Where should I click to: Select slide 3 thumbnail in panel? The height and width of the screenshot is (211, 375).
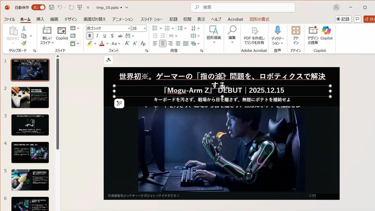coord(30,125)
